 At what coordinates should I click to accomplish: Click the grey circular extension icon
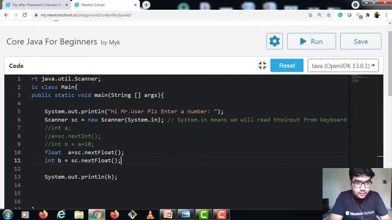click(349, 15)
